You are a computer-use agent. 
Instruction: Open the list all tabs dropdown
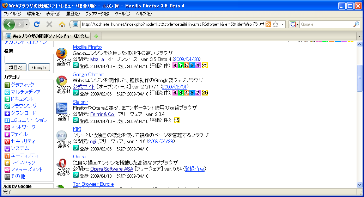point(359,36)
